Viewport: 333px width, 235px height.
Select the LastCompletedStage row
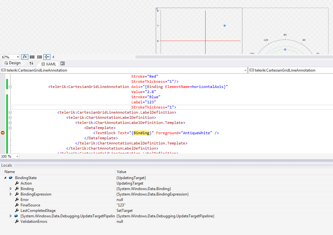166,211
